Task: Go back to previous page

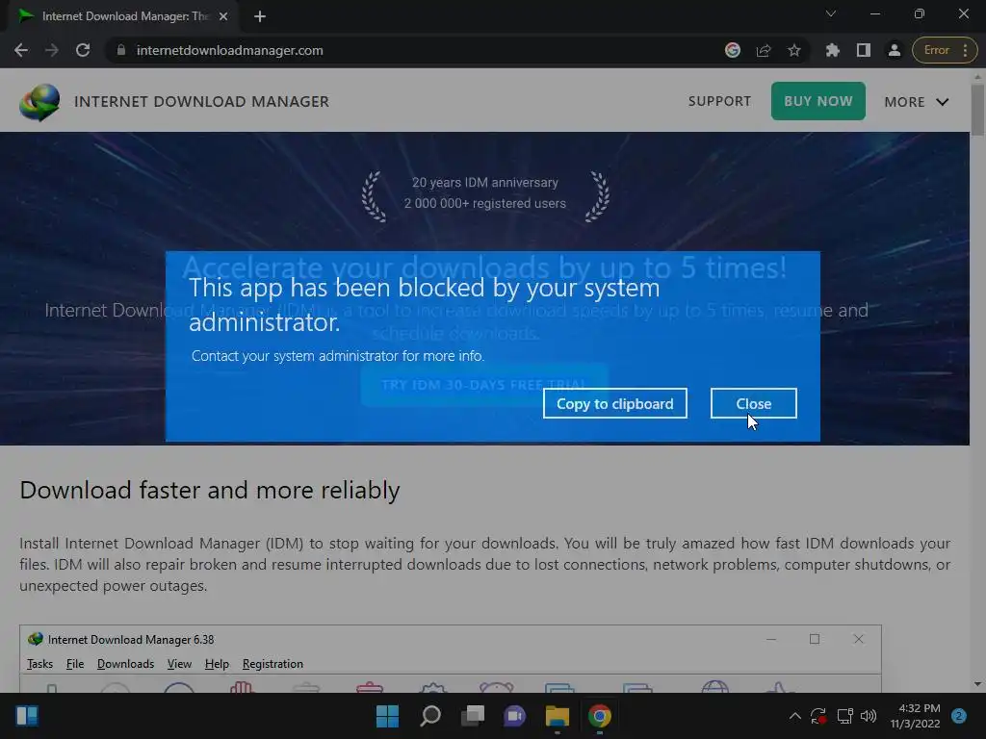Action: click(21, 50)
